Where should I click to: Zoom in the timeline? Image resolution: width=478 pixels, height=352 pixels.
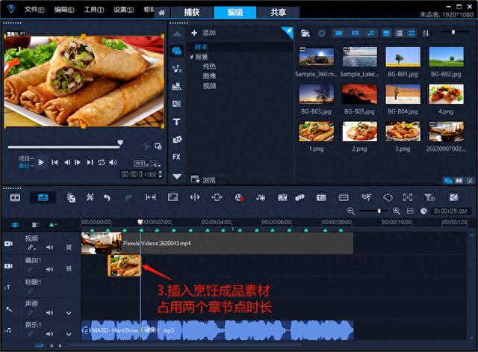397,211
